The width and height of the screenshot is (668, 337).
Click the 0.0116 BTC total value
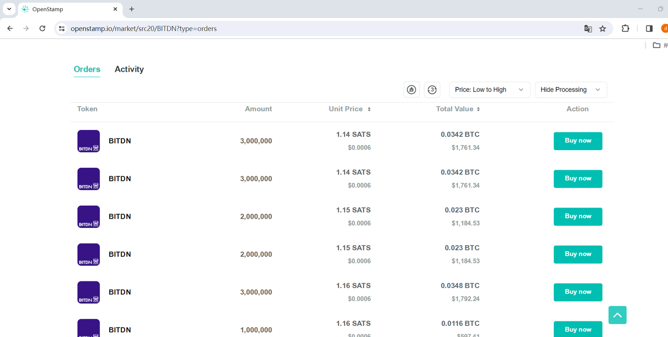tap(460, 323)
